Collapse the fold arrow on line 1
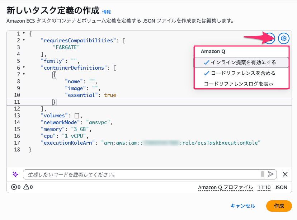Viewport: 297px width, 220px height. [24, 33]
